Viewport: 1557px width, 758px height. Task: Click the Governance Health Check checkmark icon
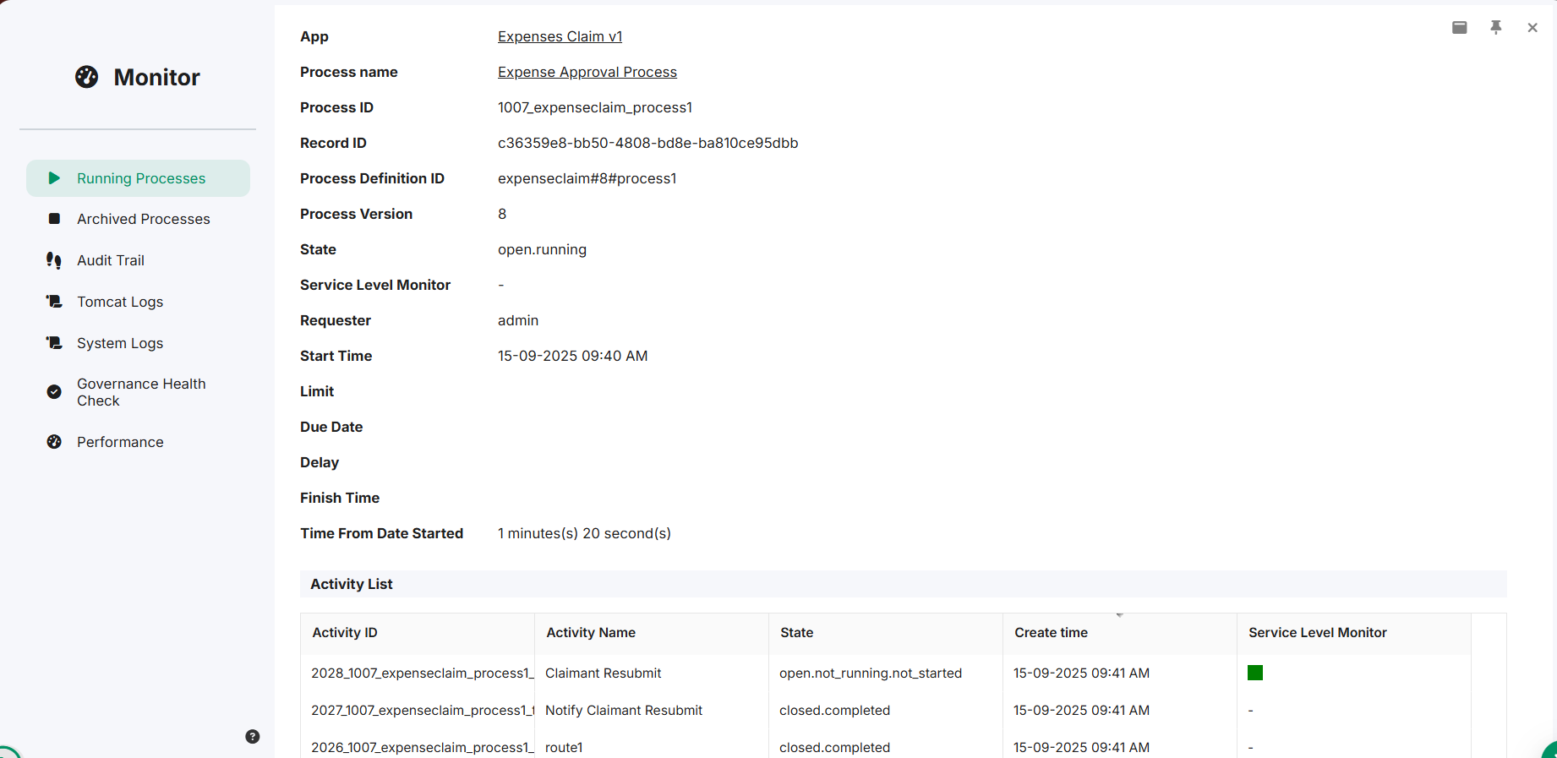click(54, 392)
